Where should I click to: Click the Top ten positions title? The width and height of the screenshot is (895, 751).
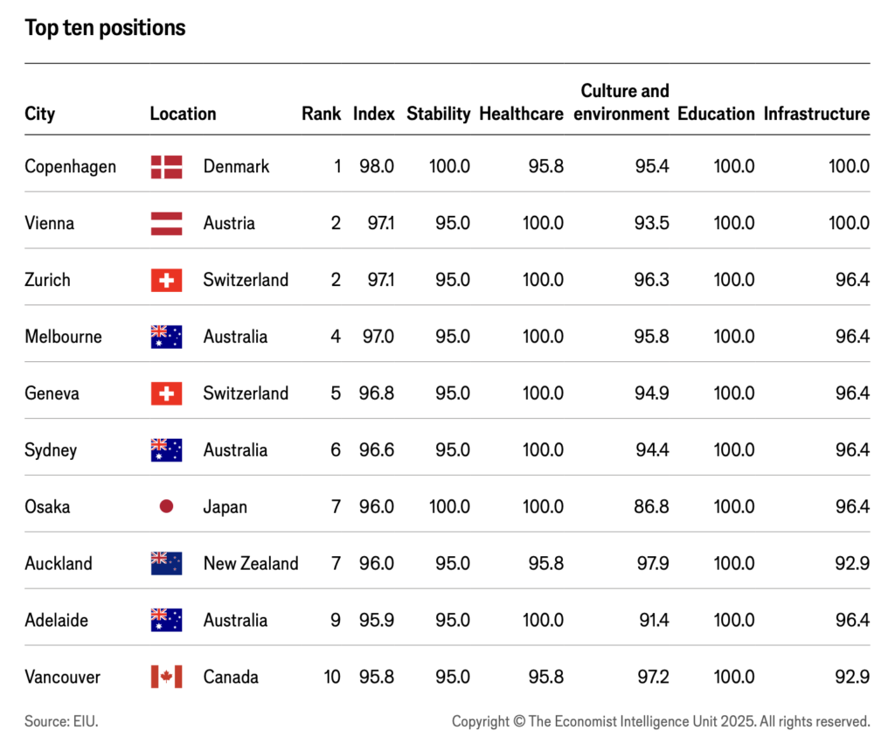pos(105,28)
